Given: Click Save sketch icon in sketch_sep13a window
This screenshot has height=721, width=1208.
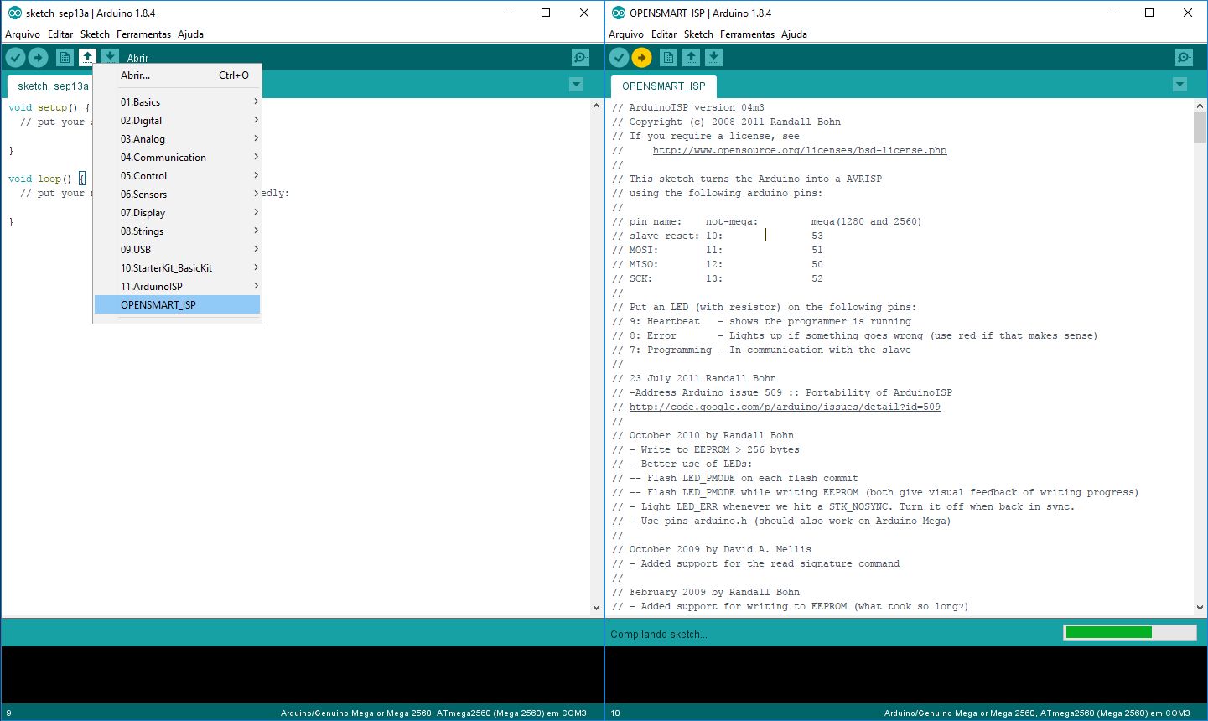Looking at the screenshot, I should click(110, 57).
